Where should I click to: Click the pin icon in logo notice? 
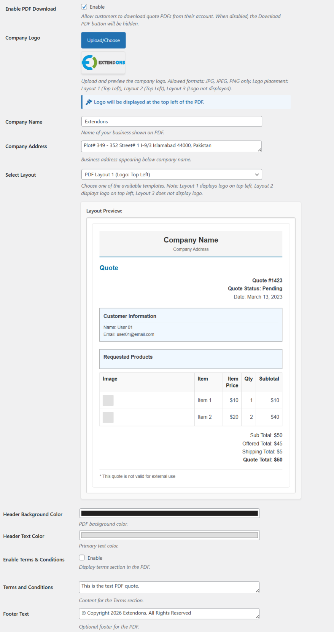[89, 102]
